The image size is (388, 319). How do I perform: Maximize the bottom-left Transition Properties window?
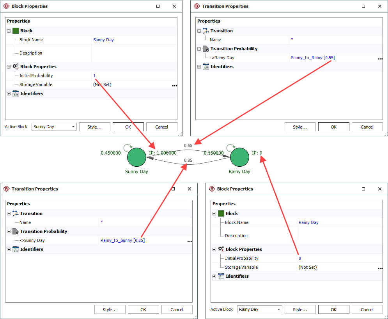click(173, 189)
